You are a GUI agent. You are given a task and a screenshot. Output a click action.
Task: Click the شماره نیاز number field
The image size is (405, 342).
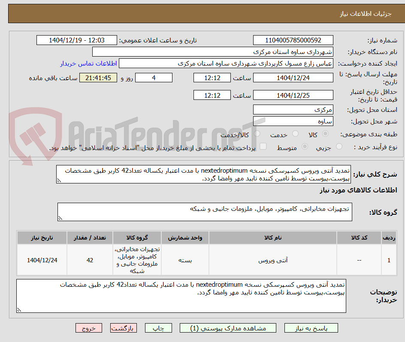pos(293,40)
